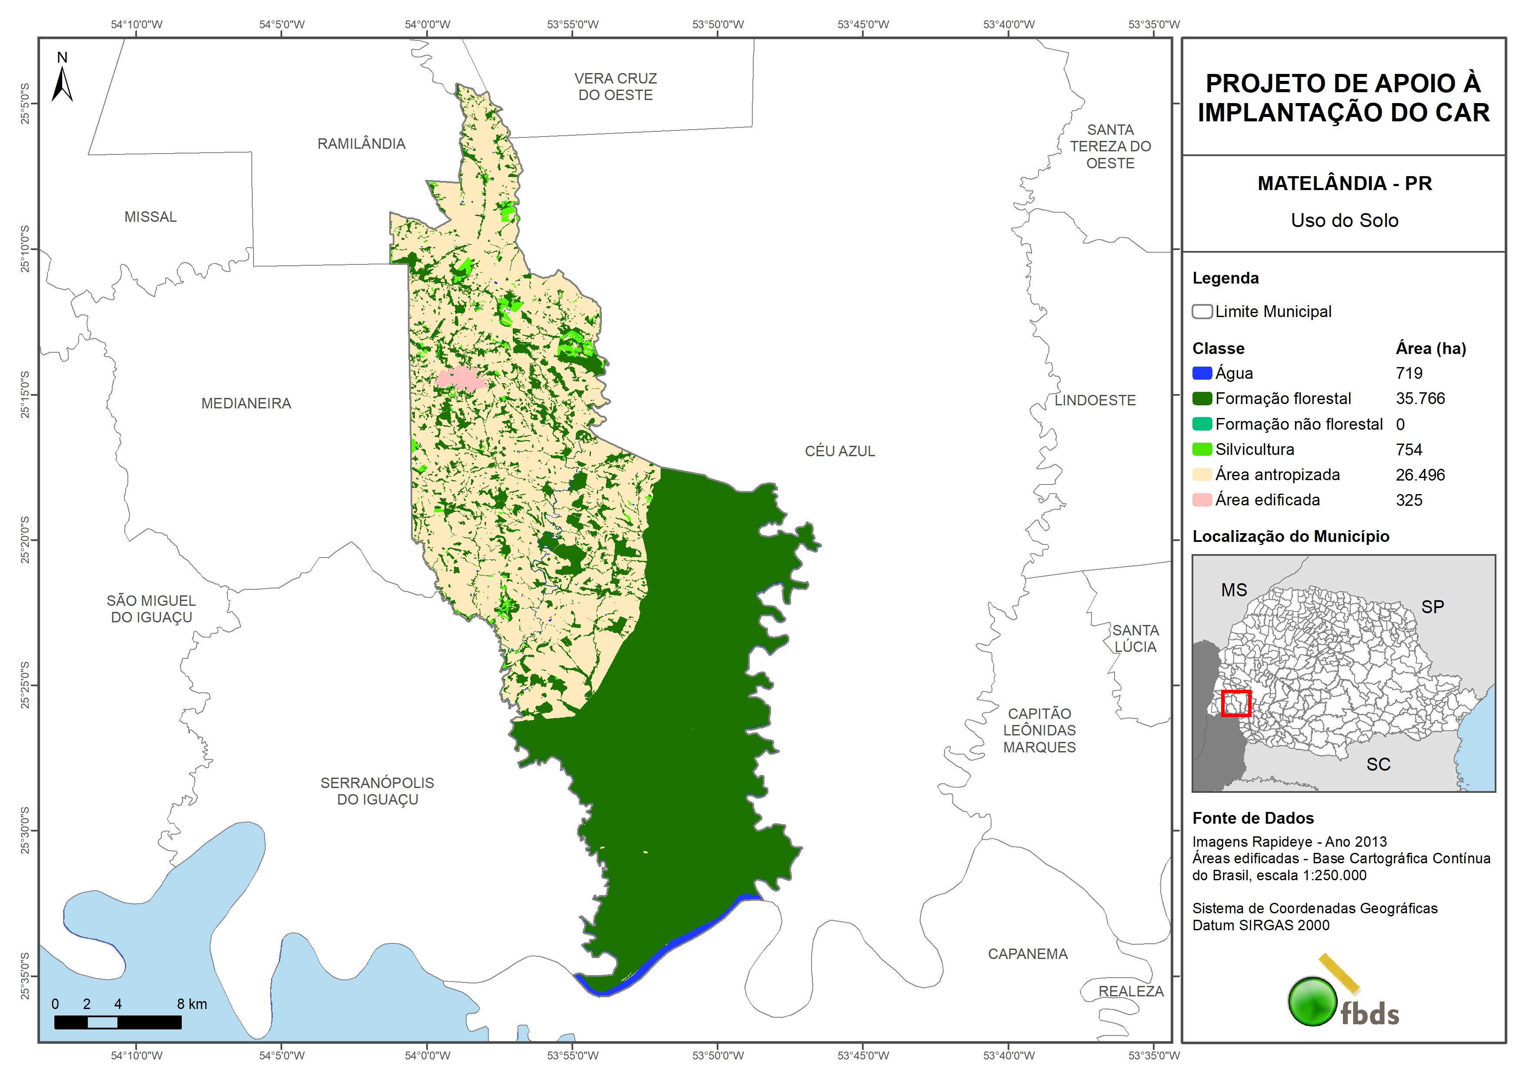Click the MEDIANEIRA municipality label

pyautogui.click(x=246, y=404)
